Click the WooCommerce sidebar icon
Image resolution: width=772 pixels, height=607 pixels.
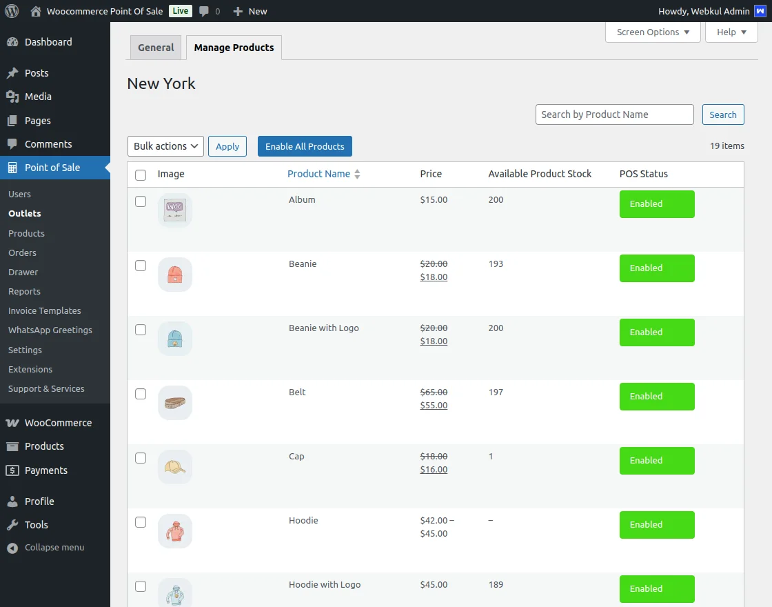(12, 423)
